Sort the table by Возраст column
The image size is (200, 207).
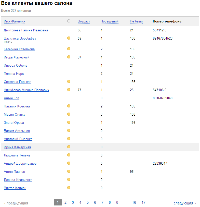click(x=84, y=21)
